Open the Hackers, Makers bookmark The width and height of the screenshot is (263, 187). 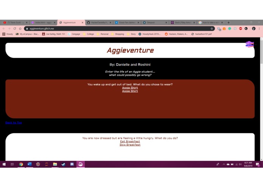[176, 34]
